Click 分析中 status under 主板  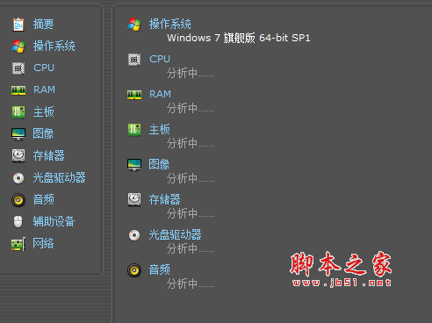point(191,143)
